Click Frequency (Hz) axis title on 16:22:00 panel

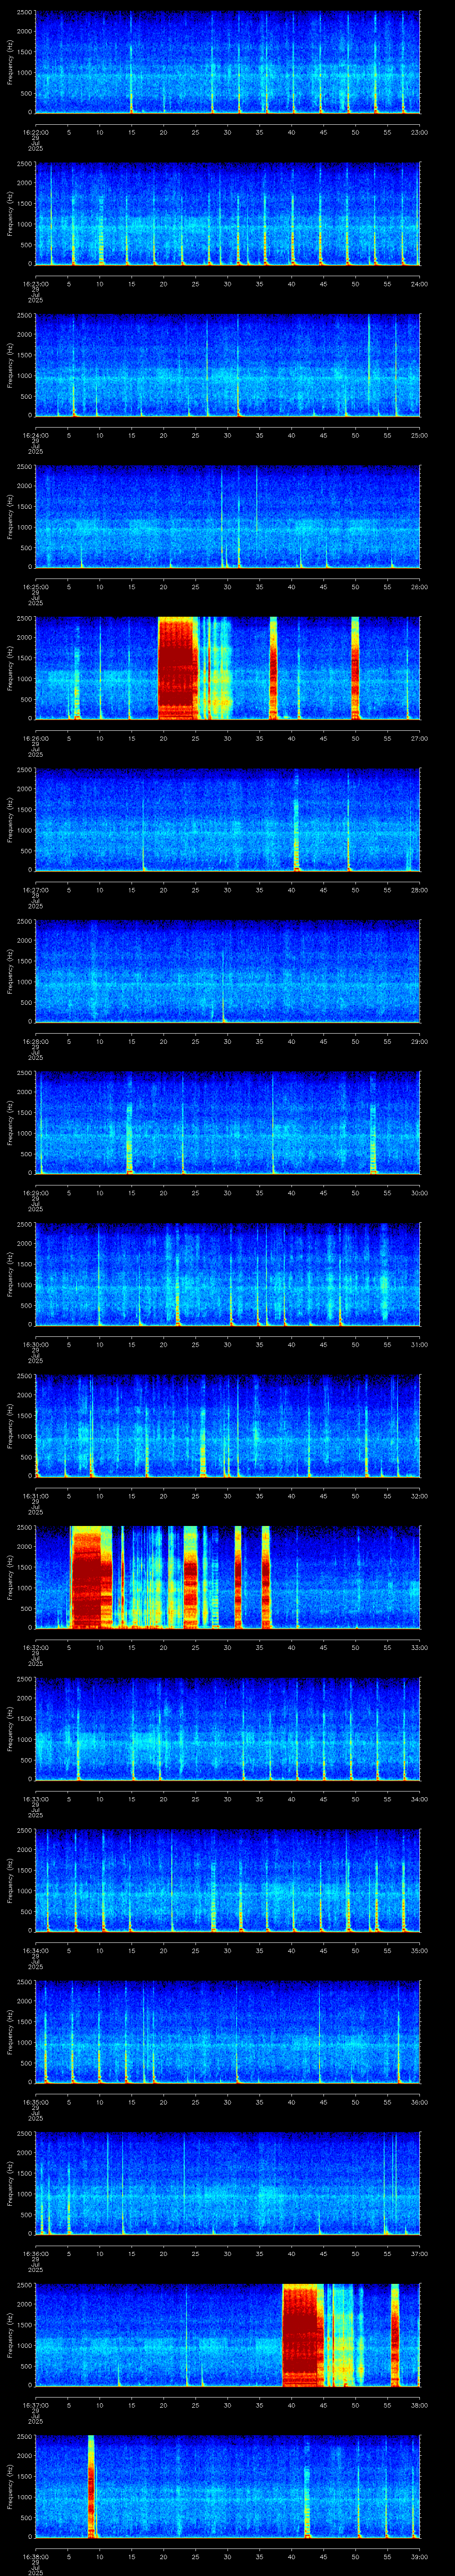pyautogui.click(x=10, y=62)
